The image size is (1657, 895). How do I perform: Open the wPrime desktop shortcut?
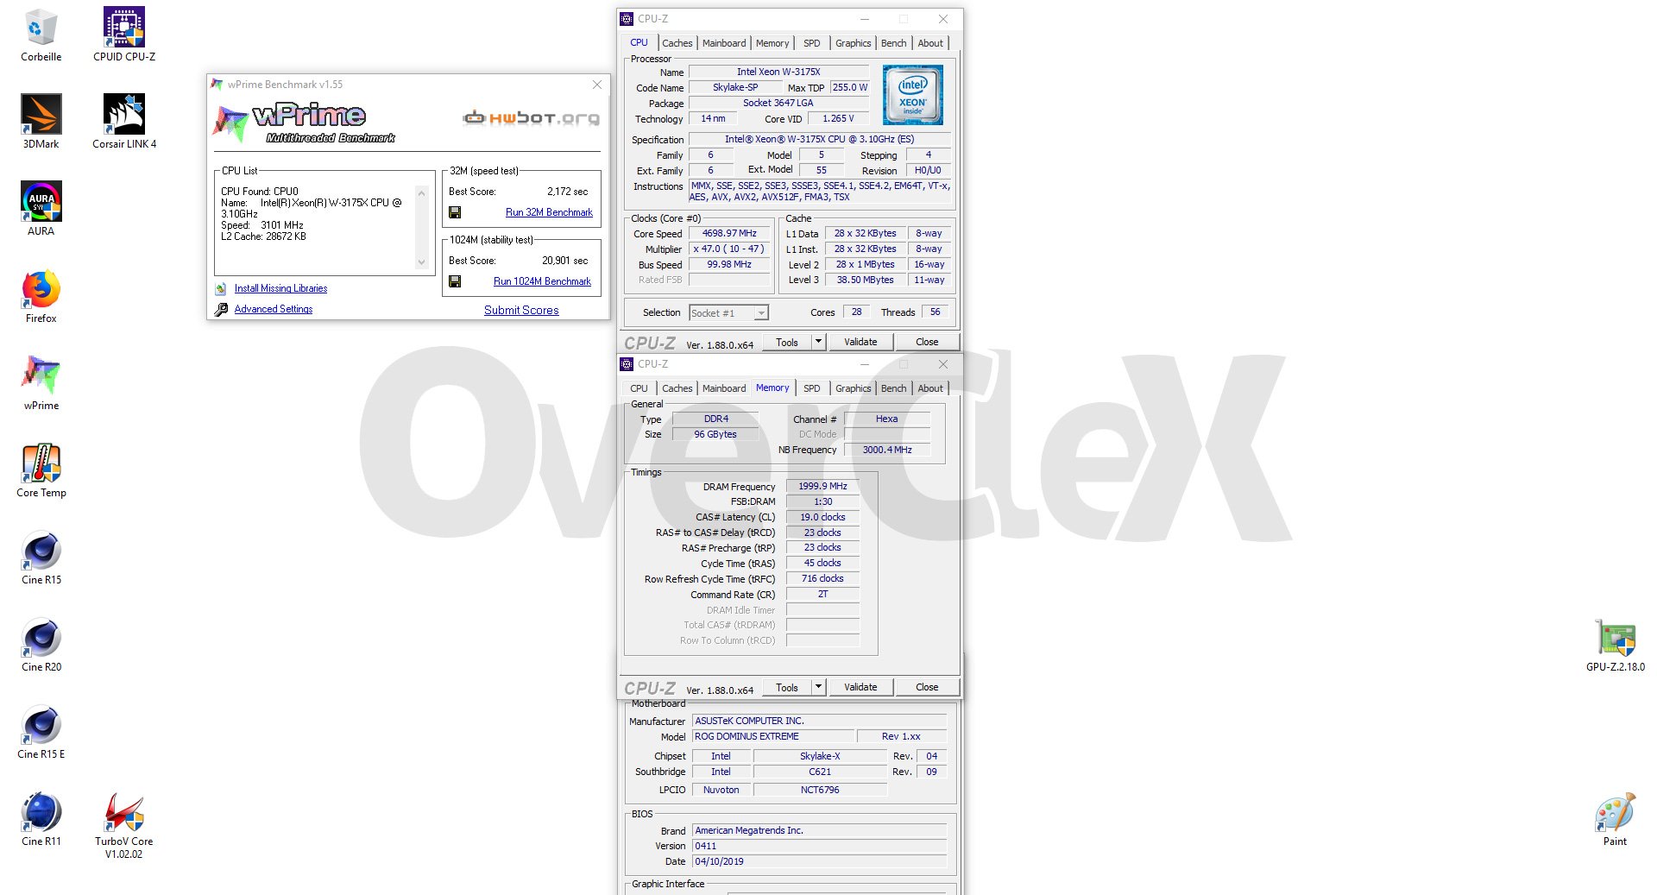pyautogui.click(x=41, y=383)
